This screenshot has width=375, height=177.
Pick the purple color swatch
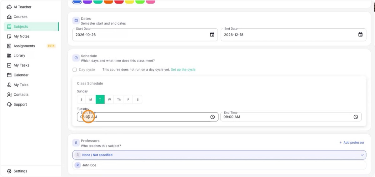(87, 1)
